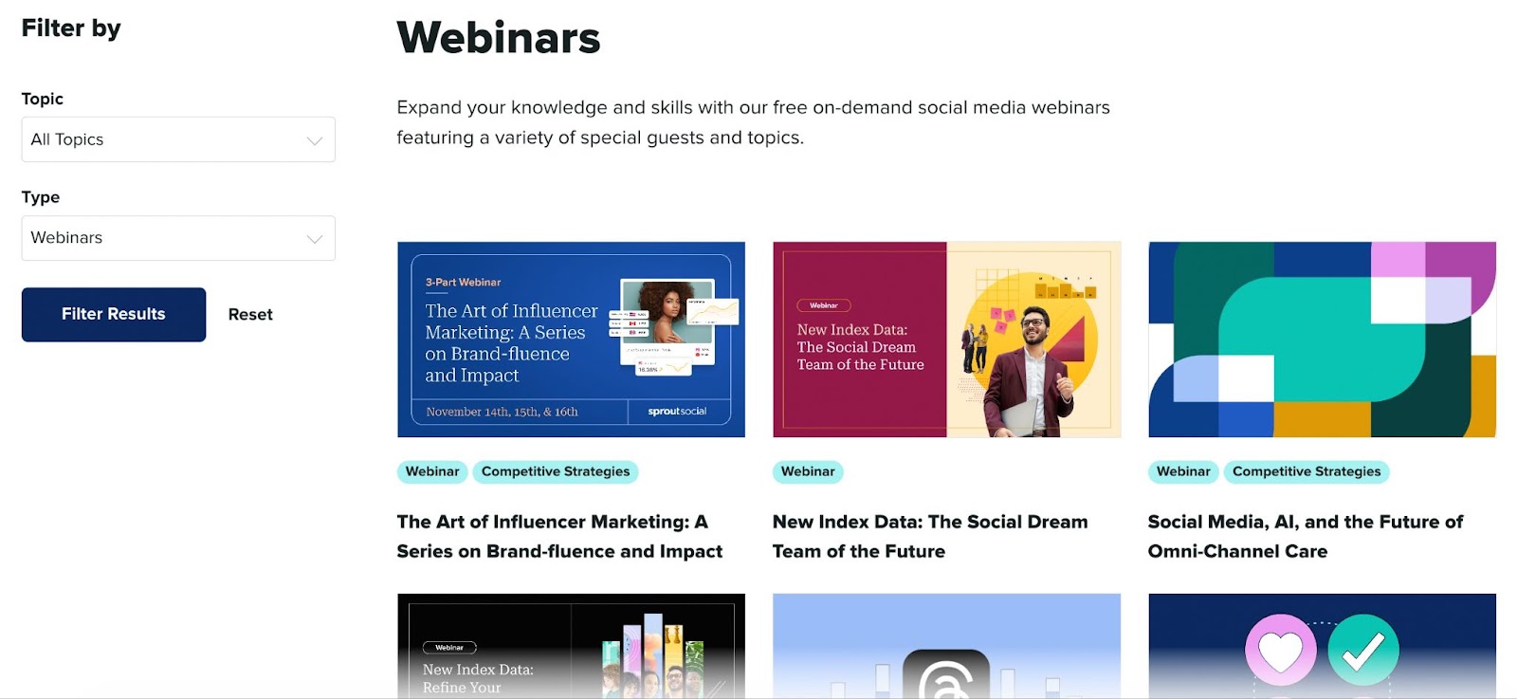Open the burgundy Social Dream Team thumbnail

tap(946, 340)
